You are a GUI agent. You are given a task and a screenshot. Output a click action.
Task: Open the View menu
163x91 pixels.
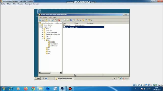pyautogui.click(x=50, y=17)
